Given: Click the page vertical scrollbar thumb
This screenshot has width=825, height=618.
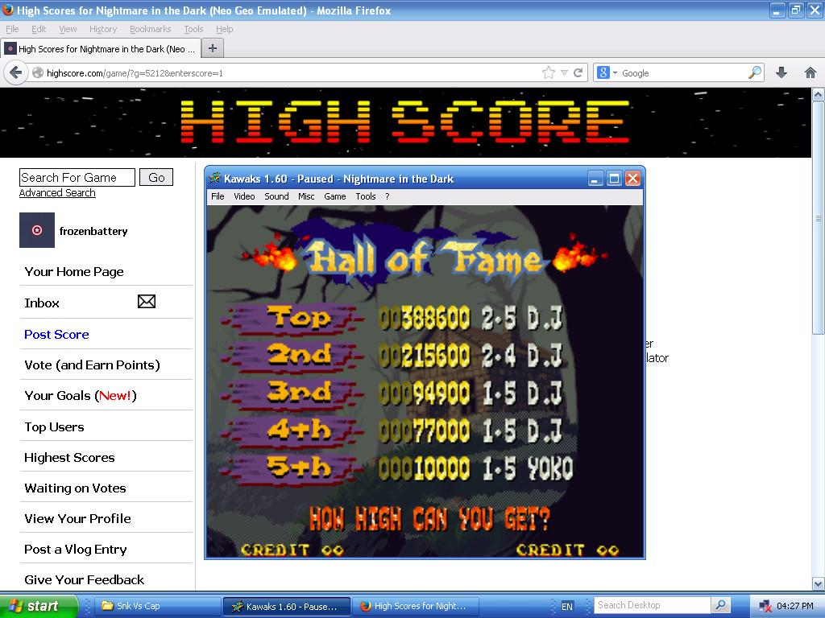Looking at the screenshot, I should tap(819, 217).
